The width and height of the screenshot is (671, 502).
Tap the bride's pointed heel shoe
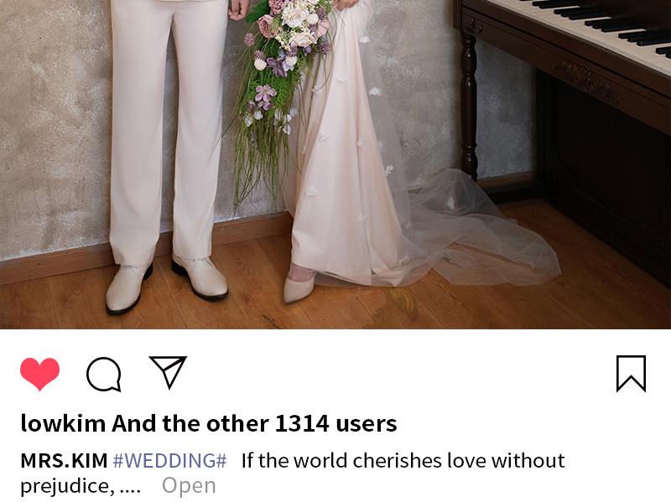click(x=299, y=287)
